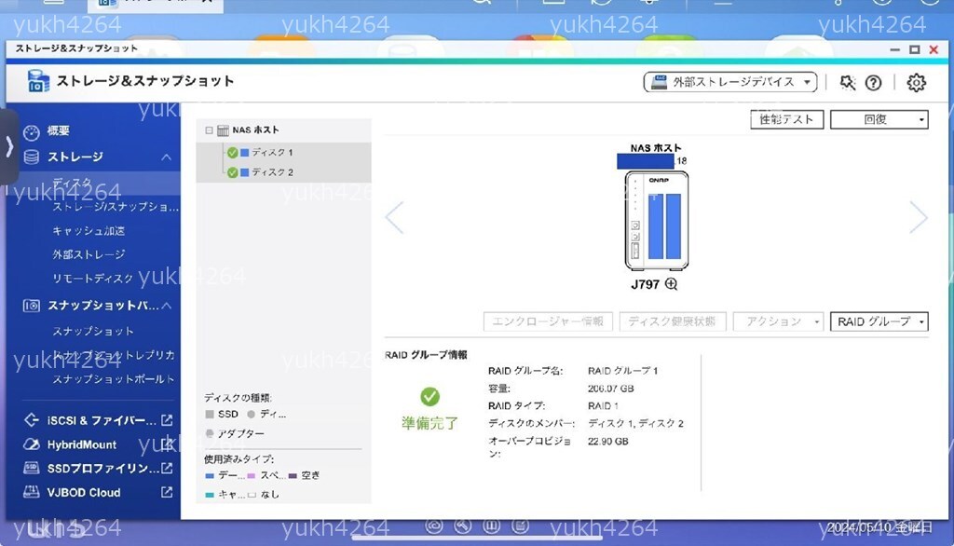Click the スナップショットバ... section icon
This screenshot has width=954, height=546.
(31, 306)
